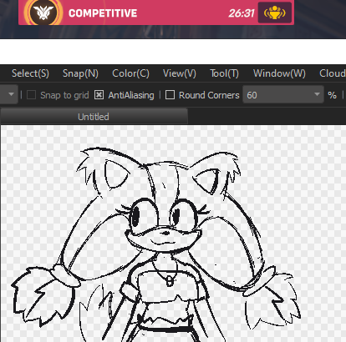346x342 pixels.
Task: Click the COMPETITIVE banner label
Action: pyautogui.click(x=103, y=13)
